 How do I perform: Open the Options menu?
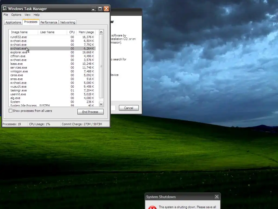(16, 15)
